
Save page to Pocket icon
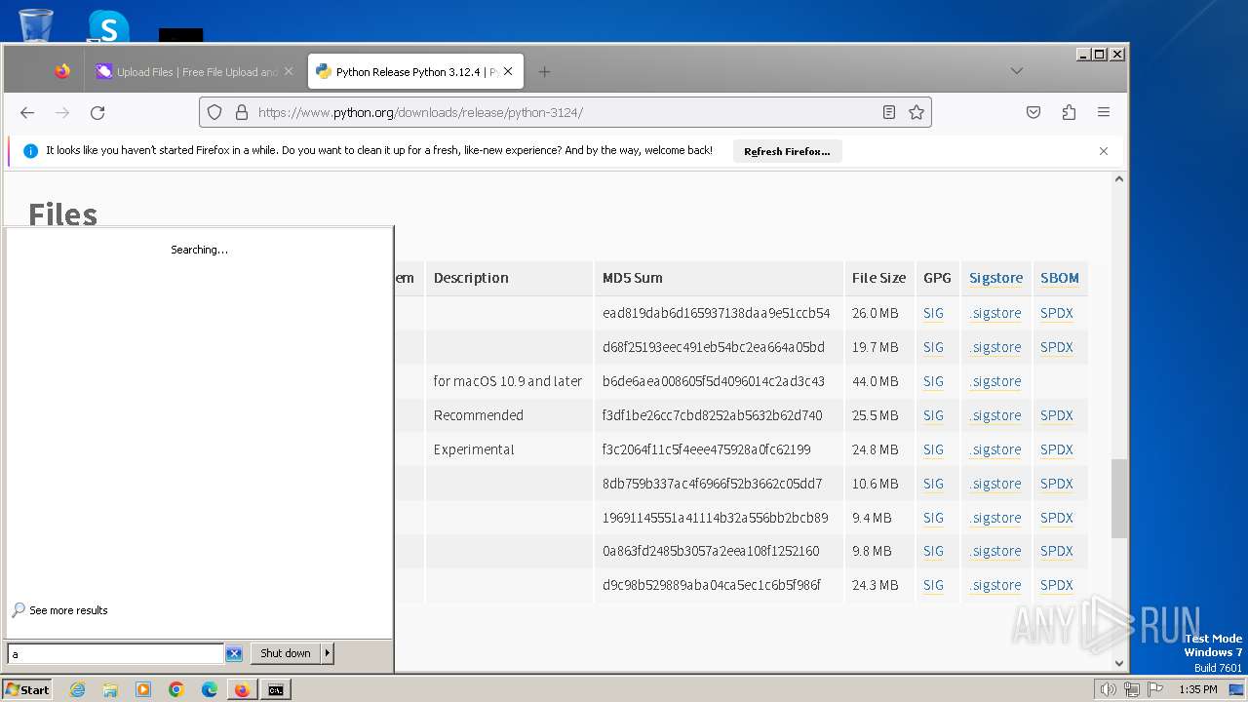click(x=1033, y=112)
